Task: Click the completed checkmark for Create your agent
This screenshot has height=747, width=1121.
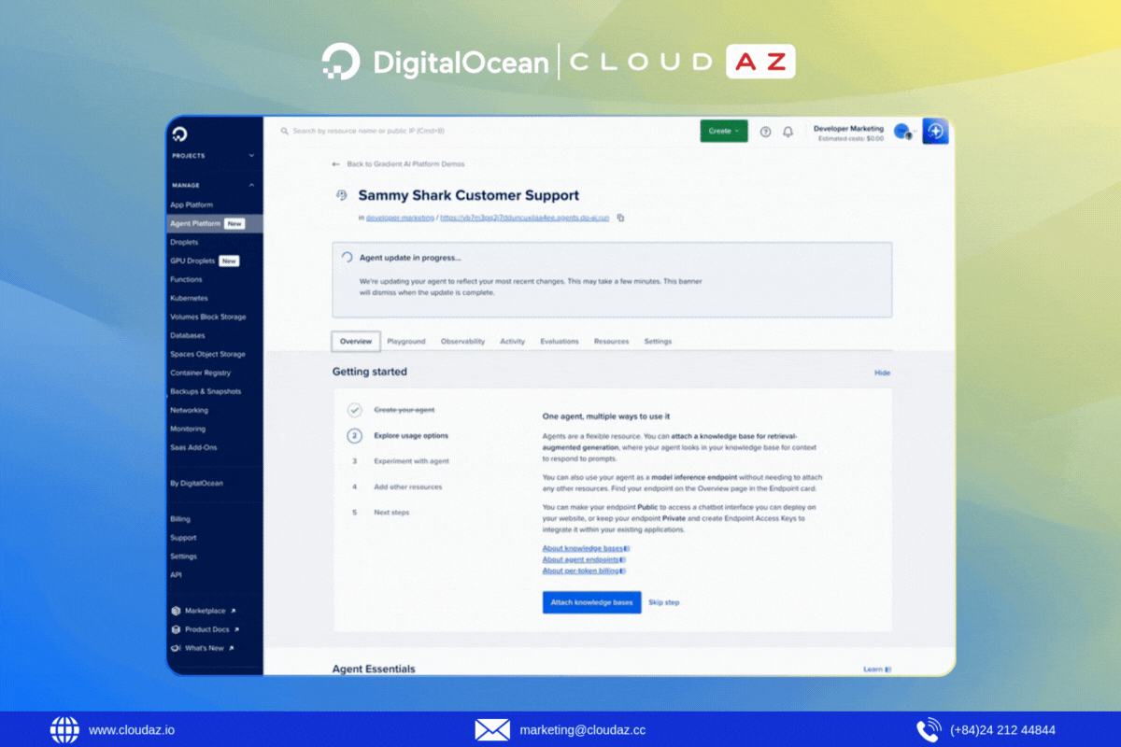Action: point(355,410)
